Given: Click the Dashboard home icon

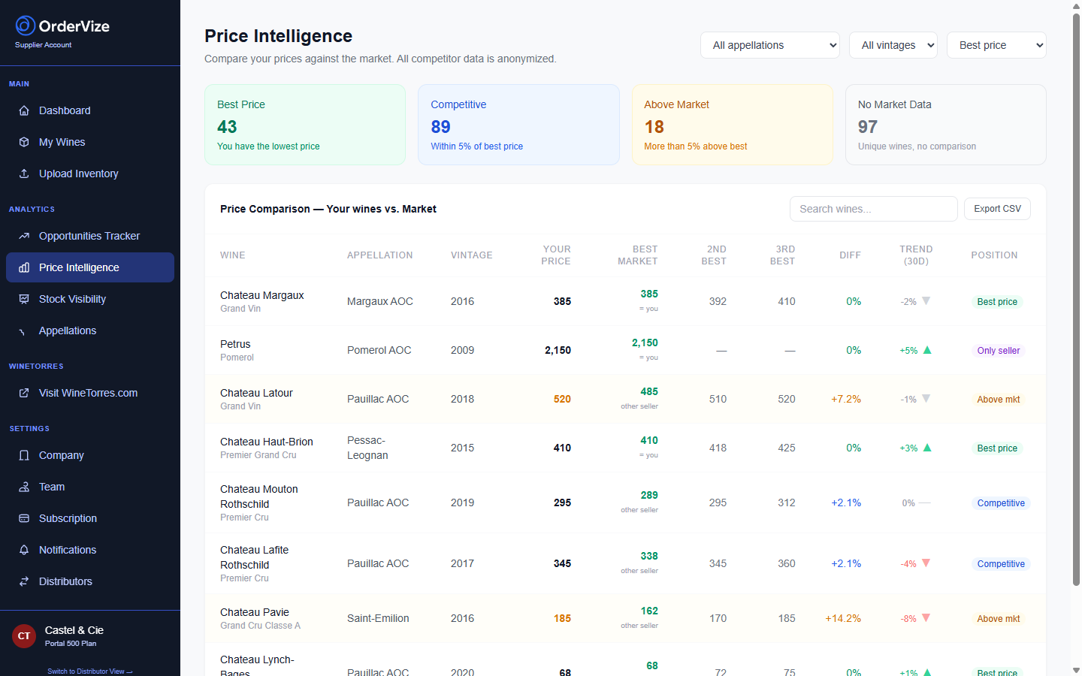Looking at the screenshot, I should coord(24,110).
